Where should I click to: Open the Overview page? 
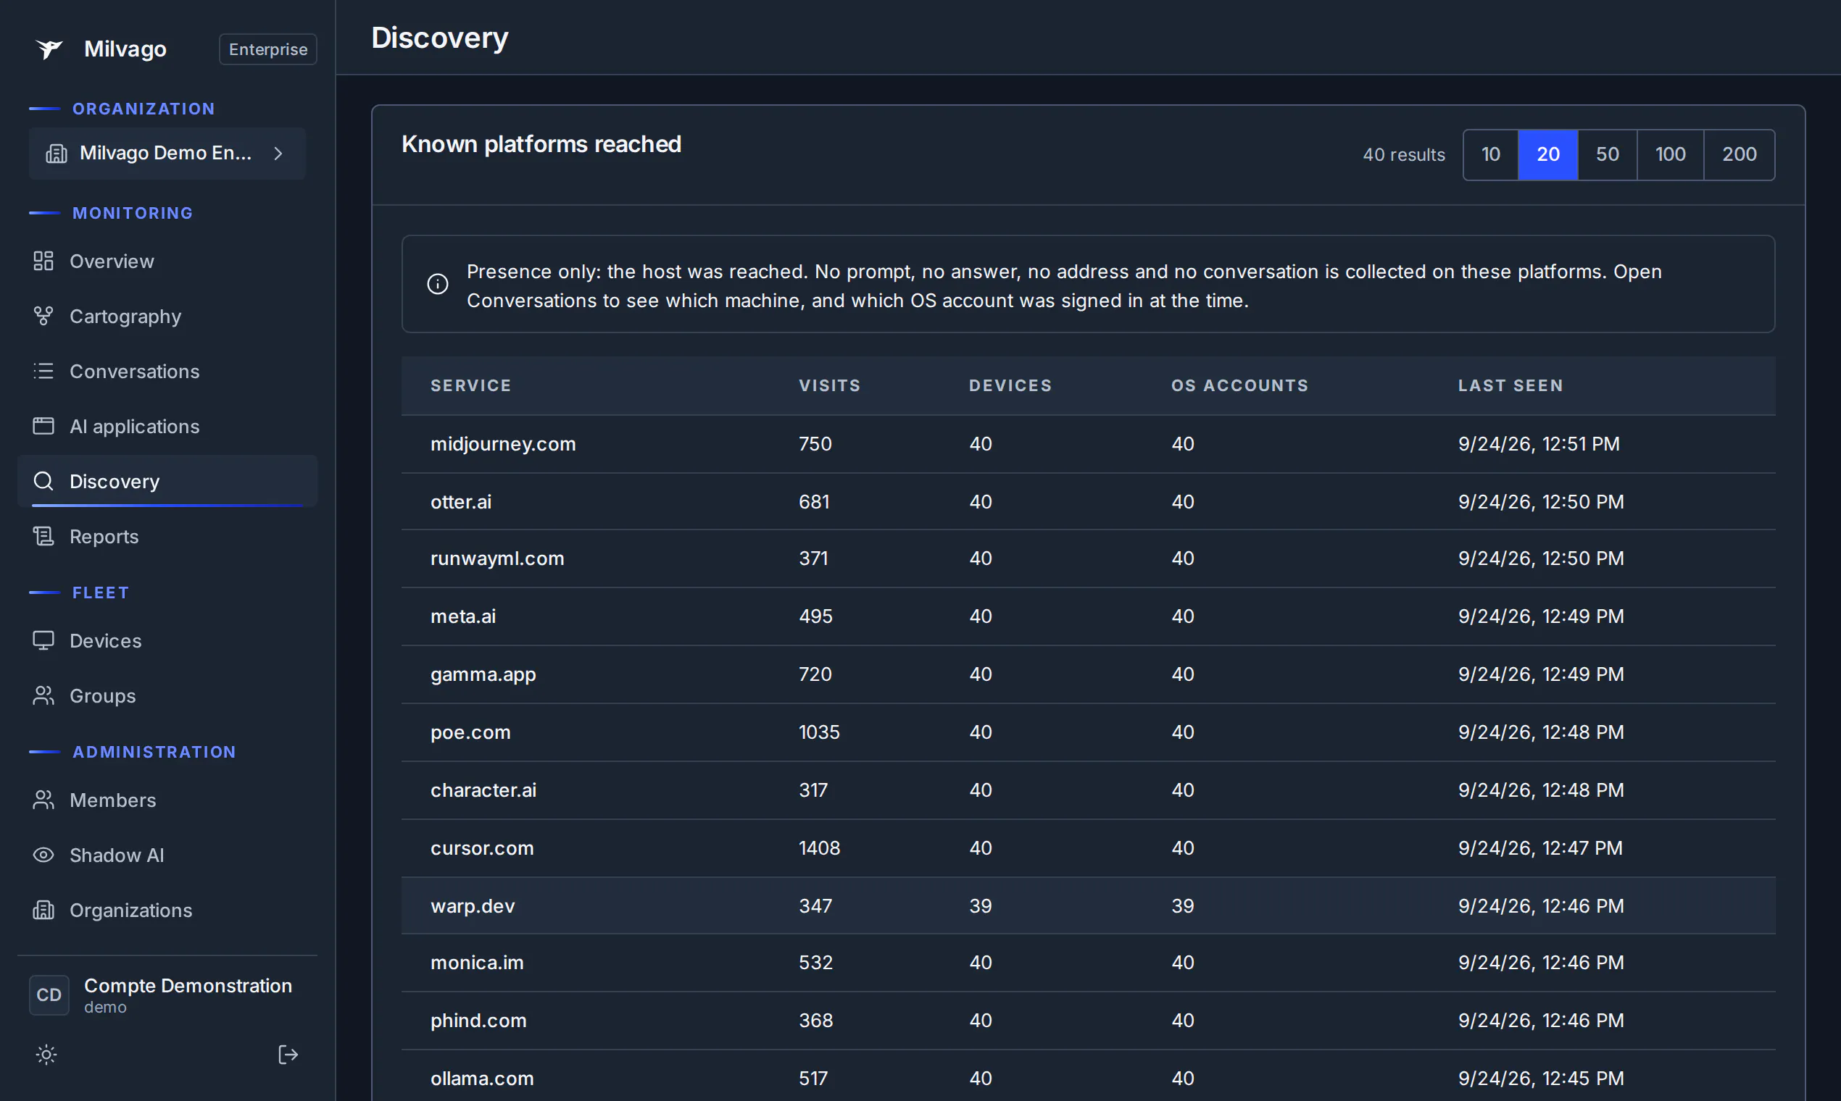click(x=167, y=261)
